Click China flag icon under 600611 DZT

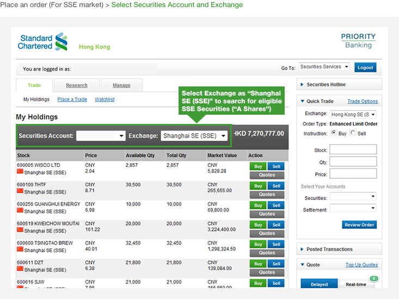(20, 269)
